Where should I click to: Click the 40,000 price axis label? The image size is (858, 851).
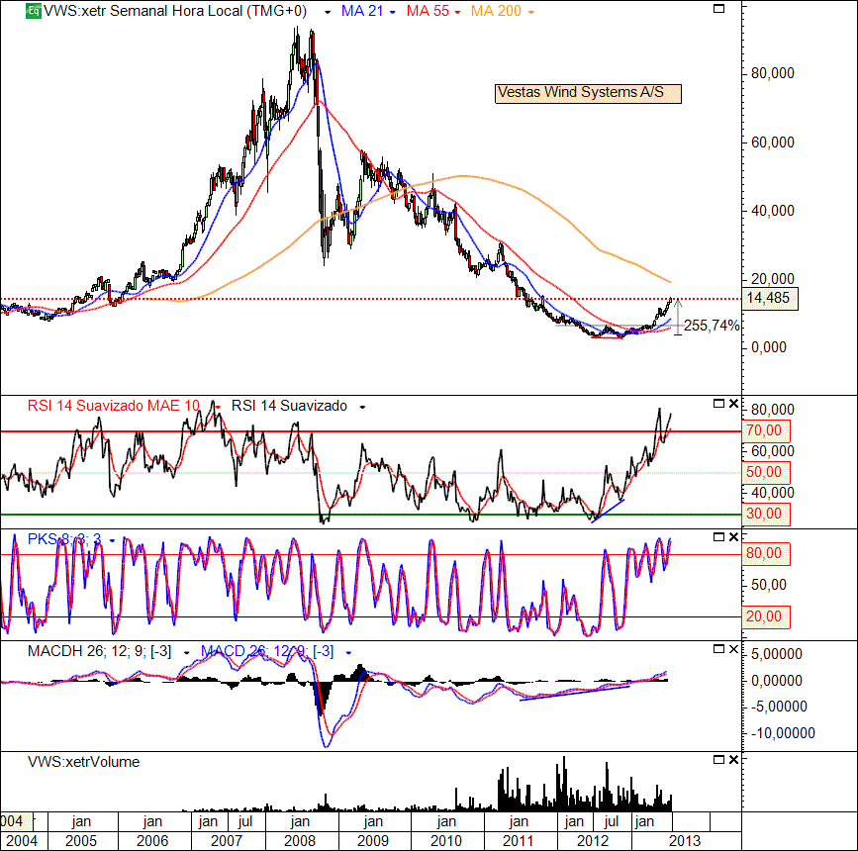pyautogui.click(x=773, y=211)
